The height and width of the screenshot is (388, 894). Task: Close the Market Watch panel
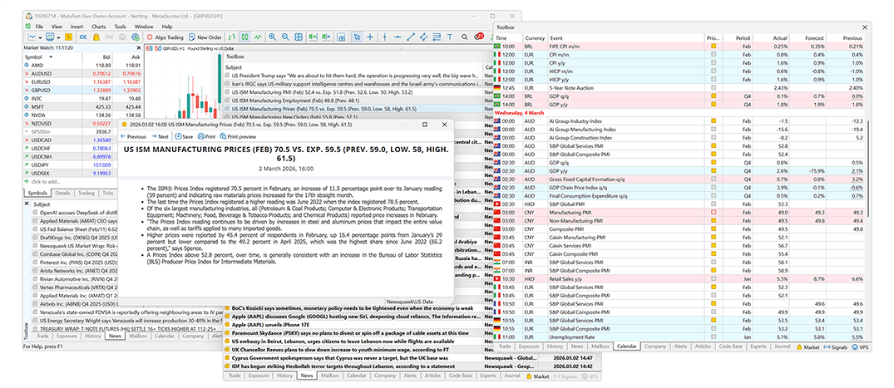[139, 48]
